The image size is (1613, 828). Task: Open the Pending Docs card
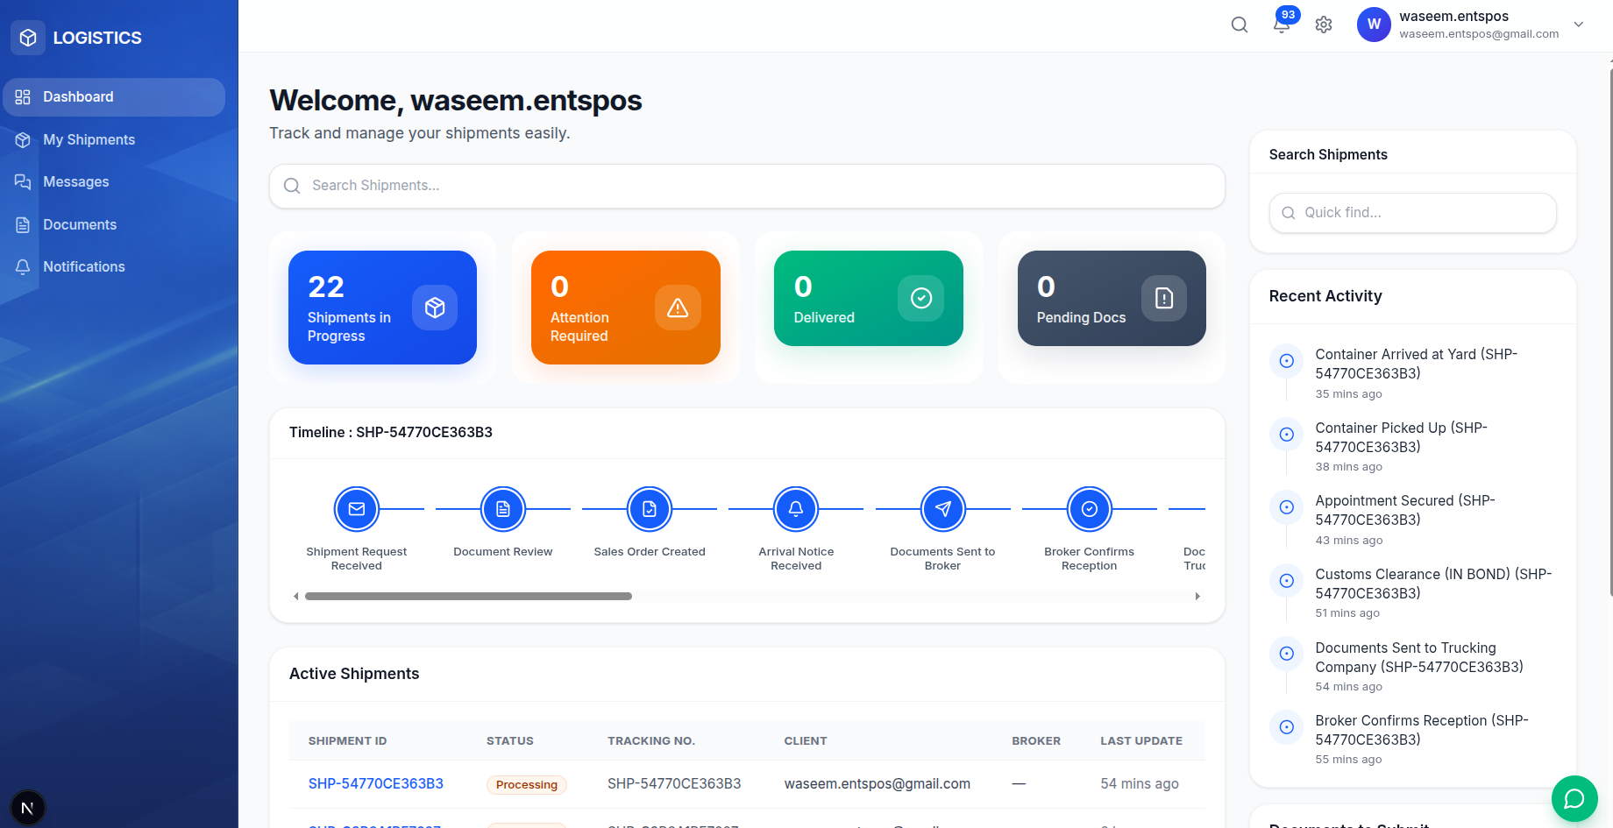(1112, 298)
